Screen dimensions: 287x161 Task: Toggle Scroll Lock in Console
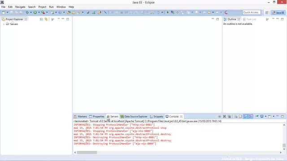tap(240, 116)
